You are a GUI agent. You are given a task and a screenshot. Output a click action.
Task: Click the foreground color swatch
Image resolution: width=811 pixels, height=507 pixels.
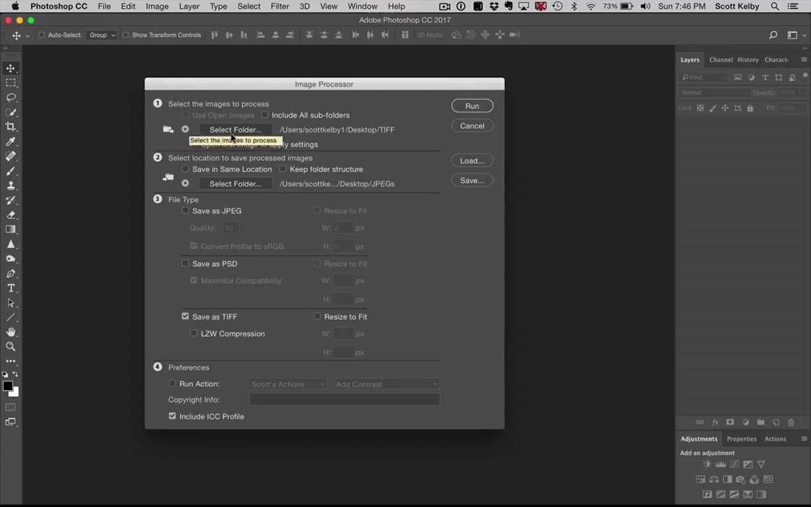coord(7,386)
